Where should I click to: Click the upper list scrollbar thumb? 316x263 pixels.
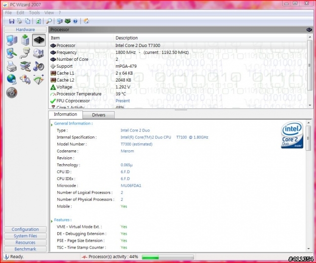click(x=310, y=65)
